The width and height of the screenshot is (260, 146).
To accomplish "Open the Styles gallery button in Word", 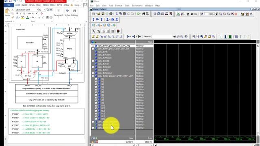I will (x=67, y=13).
